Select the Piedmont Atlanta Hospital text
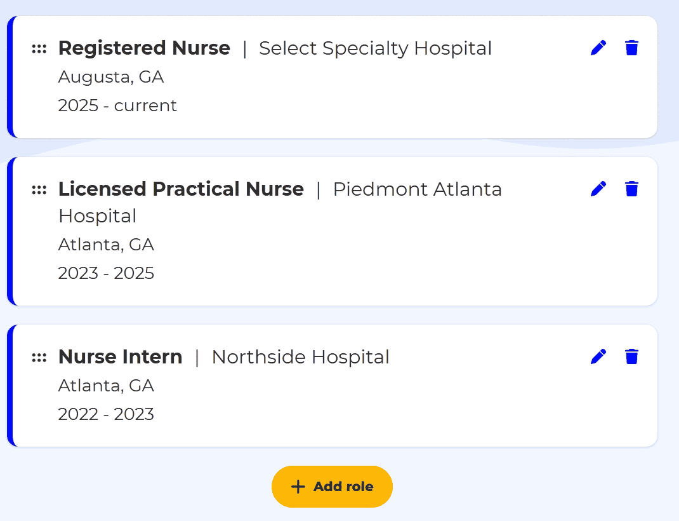This screenshot has width=679, height=521. 417,189
